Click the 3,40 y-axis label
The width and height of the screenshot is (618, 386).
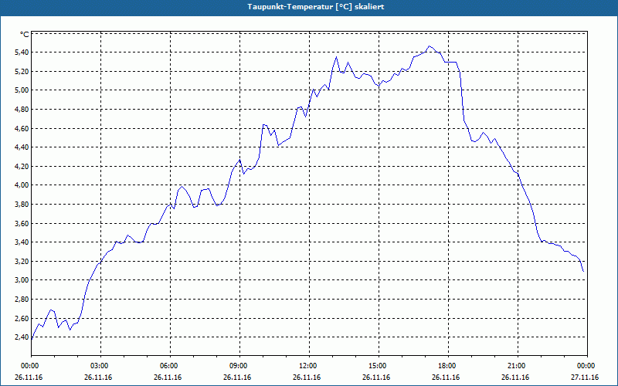[x=22, y=242]
